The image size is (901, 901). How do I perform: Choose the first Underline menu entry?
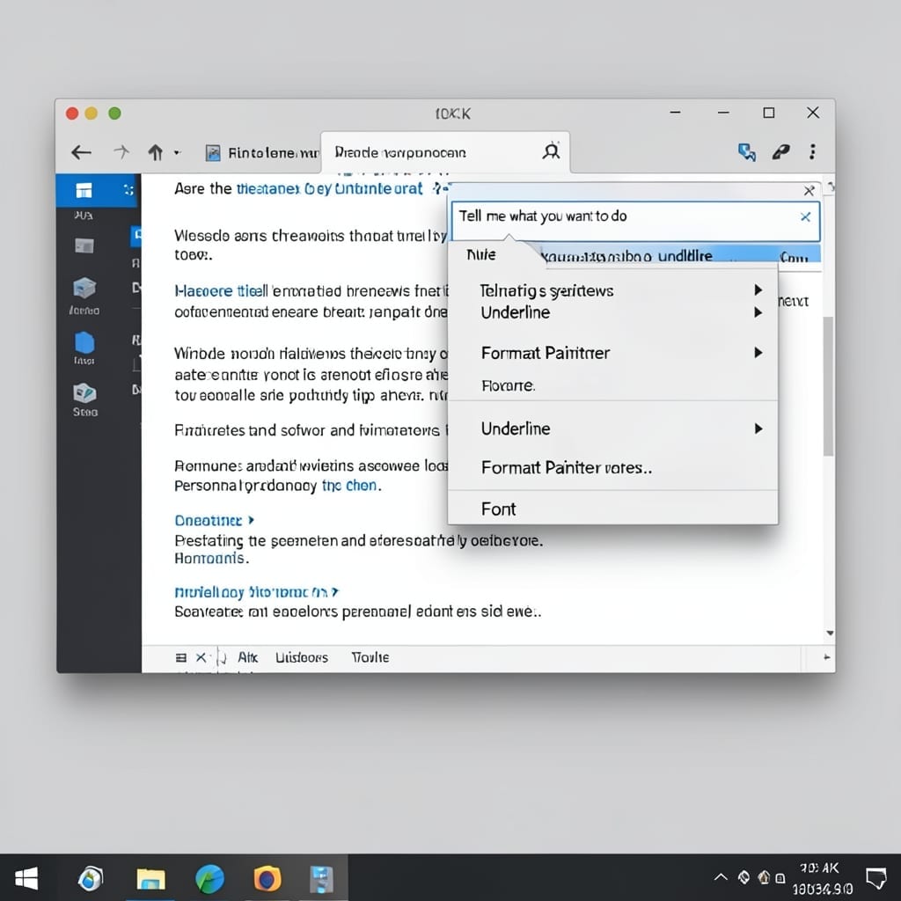516,312
